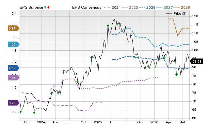
Task: Click the 4.8 left axis label
Action: coord(14,51)
